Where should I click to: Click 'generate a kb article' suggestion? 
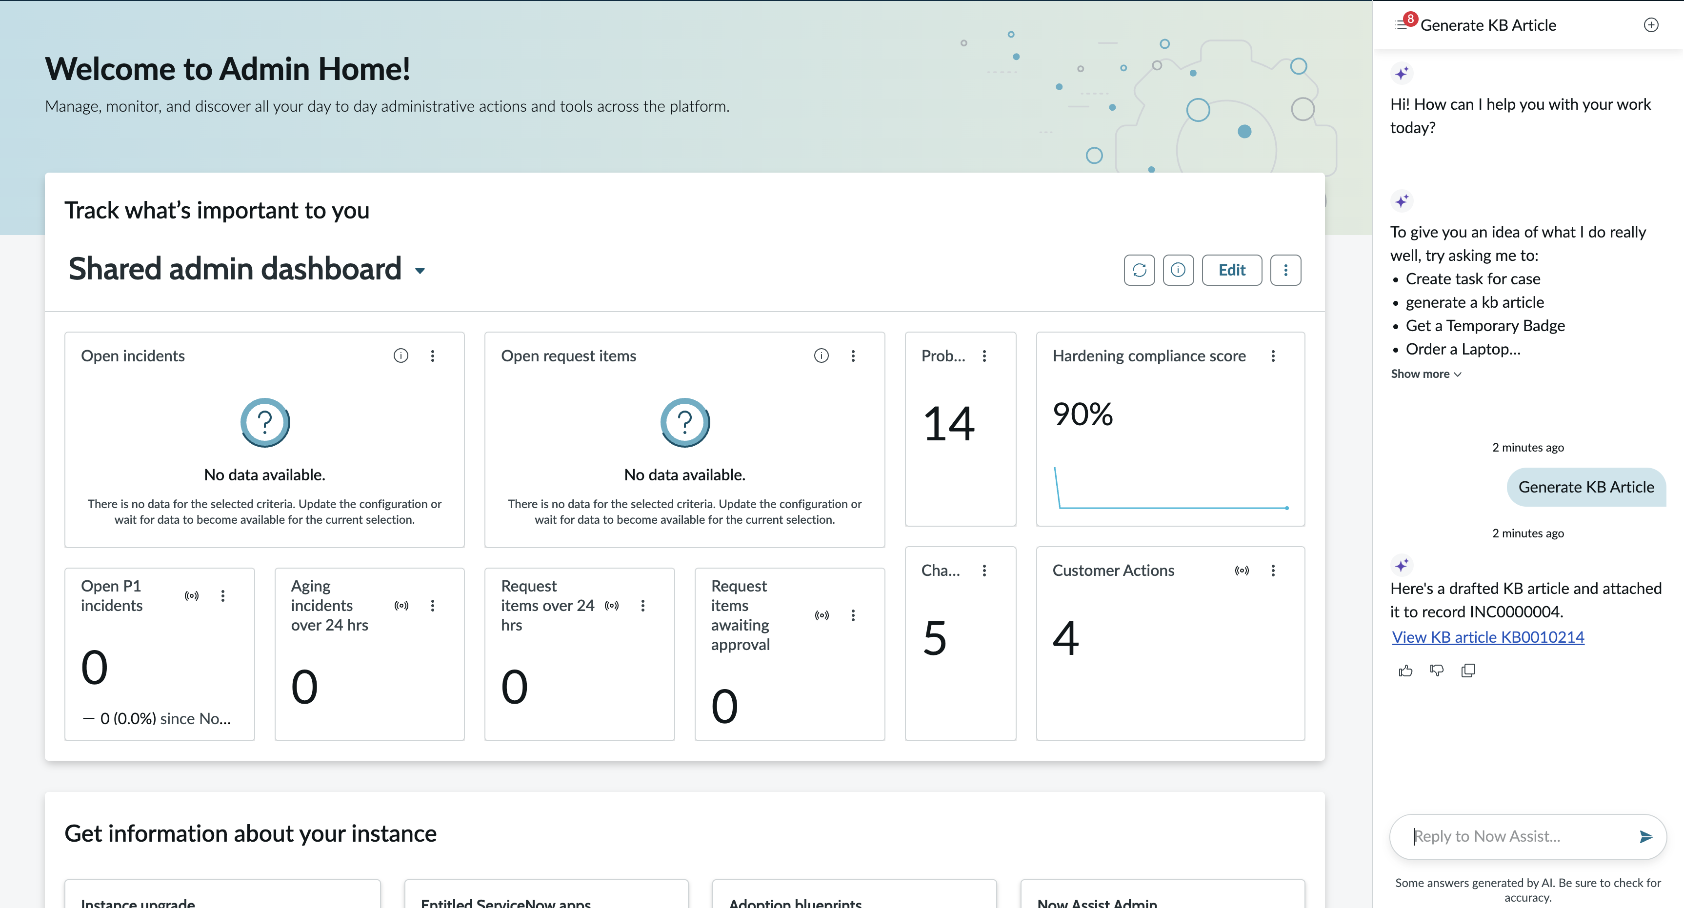1475,302
